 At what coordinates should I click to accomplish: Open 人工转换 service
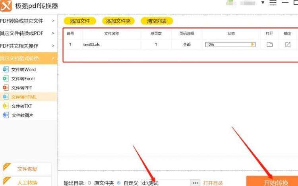(27, 182)
